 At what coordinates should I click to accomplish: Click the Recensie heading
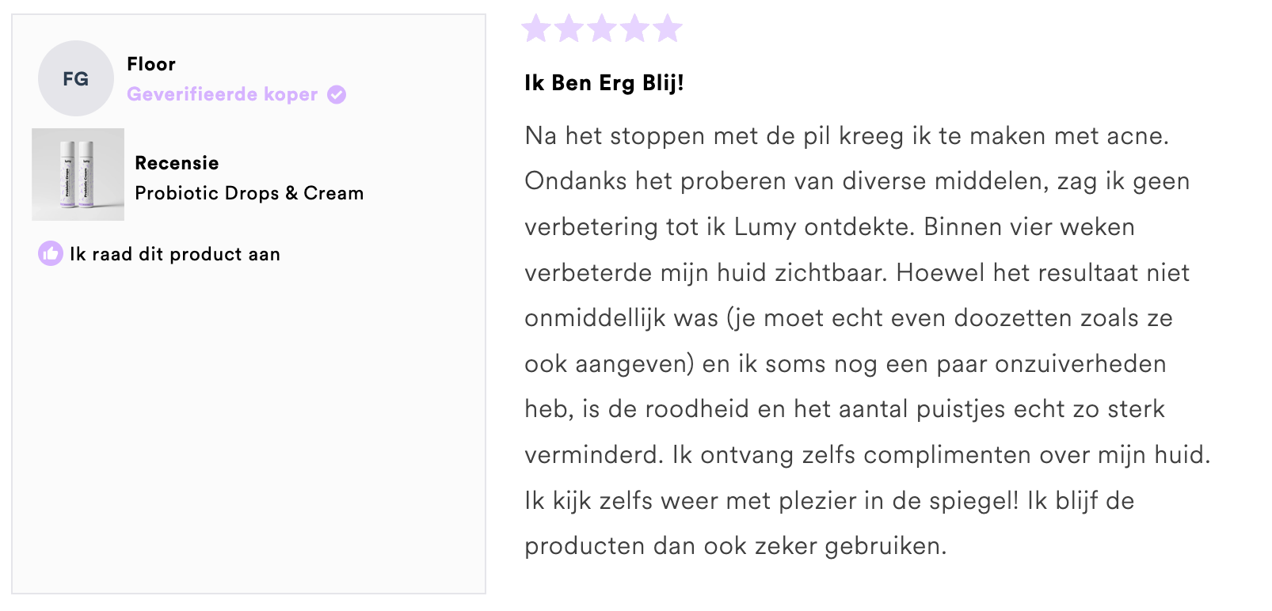(177, 163)
